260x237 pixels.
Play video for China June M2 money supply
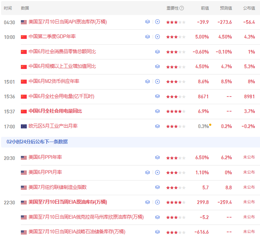pyautogui.click(x=157, y=81)
